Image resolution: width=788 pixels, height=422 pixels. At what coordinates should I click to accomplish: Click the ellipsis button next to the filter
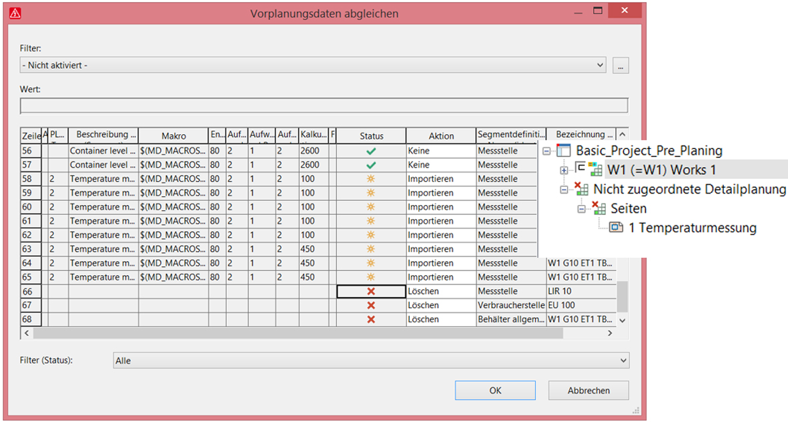pyautogui.click(x=621, y=65)
